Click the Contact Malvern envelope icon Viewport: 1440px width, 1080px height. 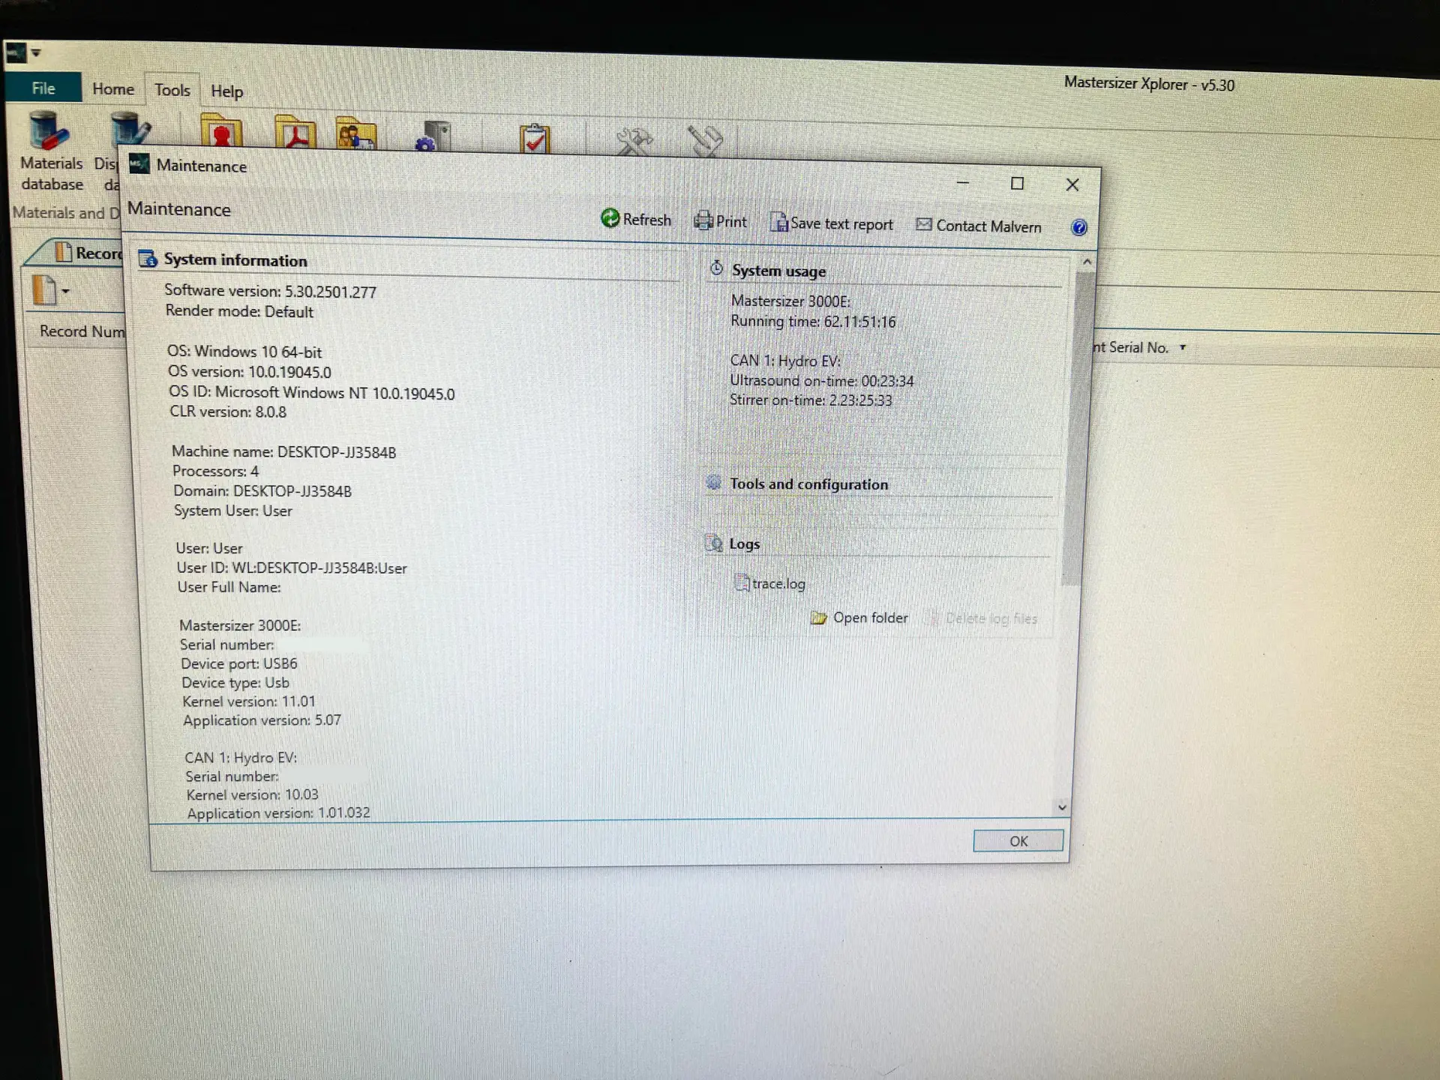coord(923,225)
